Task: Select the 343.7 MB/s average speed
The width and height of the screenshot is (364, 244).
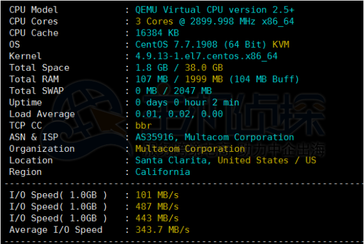Action: point(163,230)
